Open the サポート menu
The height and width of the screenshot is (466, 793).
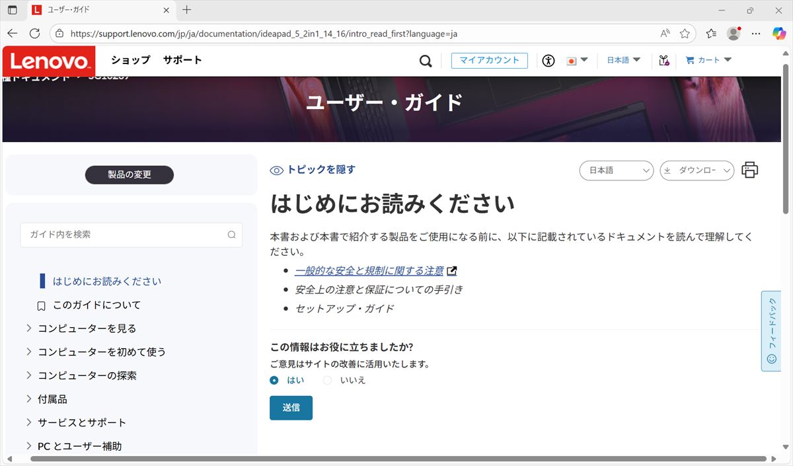pos(182,60)
